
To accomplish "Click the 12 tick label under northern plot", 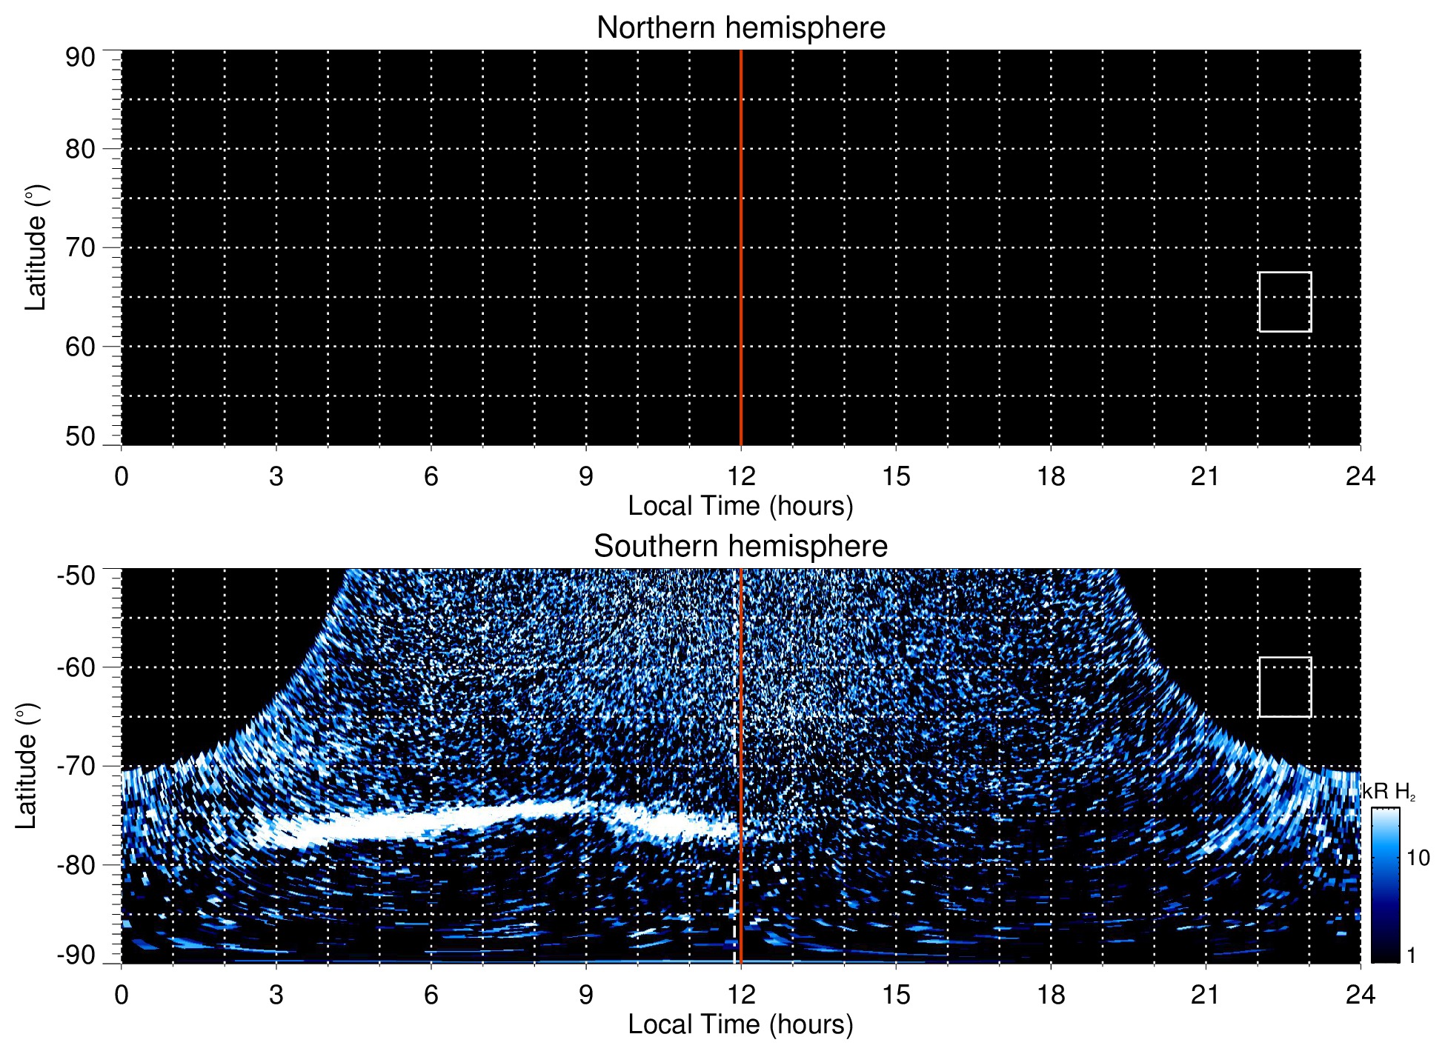I will (x=740, y=476).
